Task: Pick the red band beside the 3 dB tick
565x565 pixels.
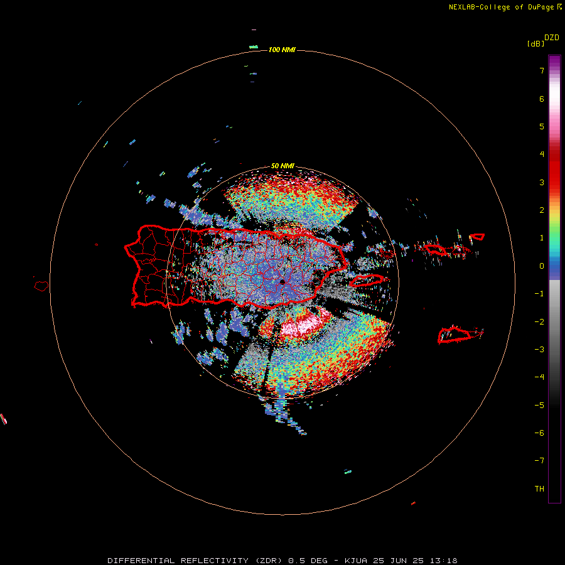Action: pyautogui.click(x=554, y=182)
